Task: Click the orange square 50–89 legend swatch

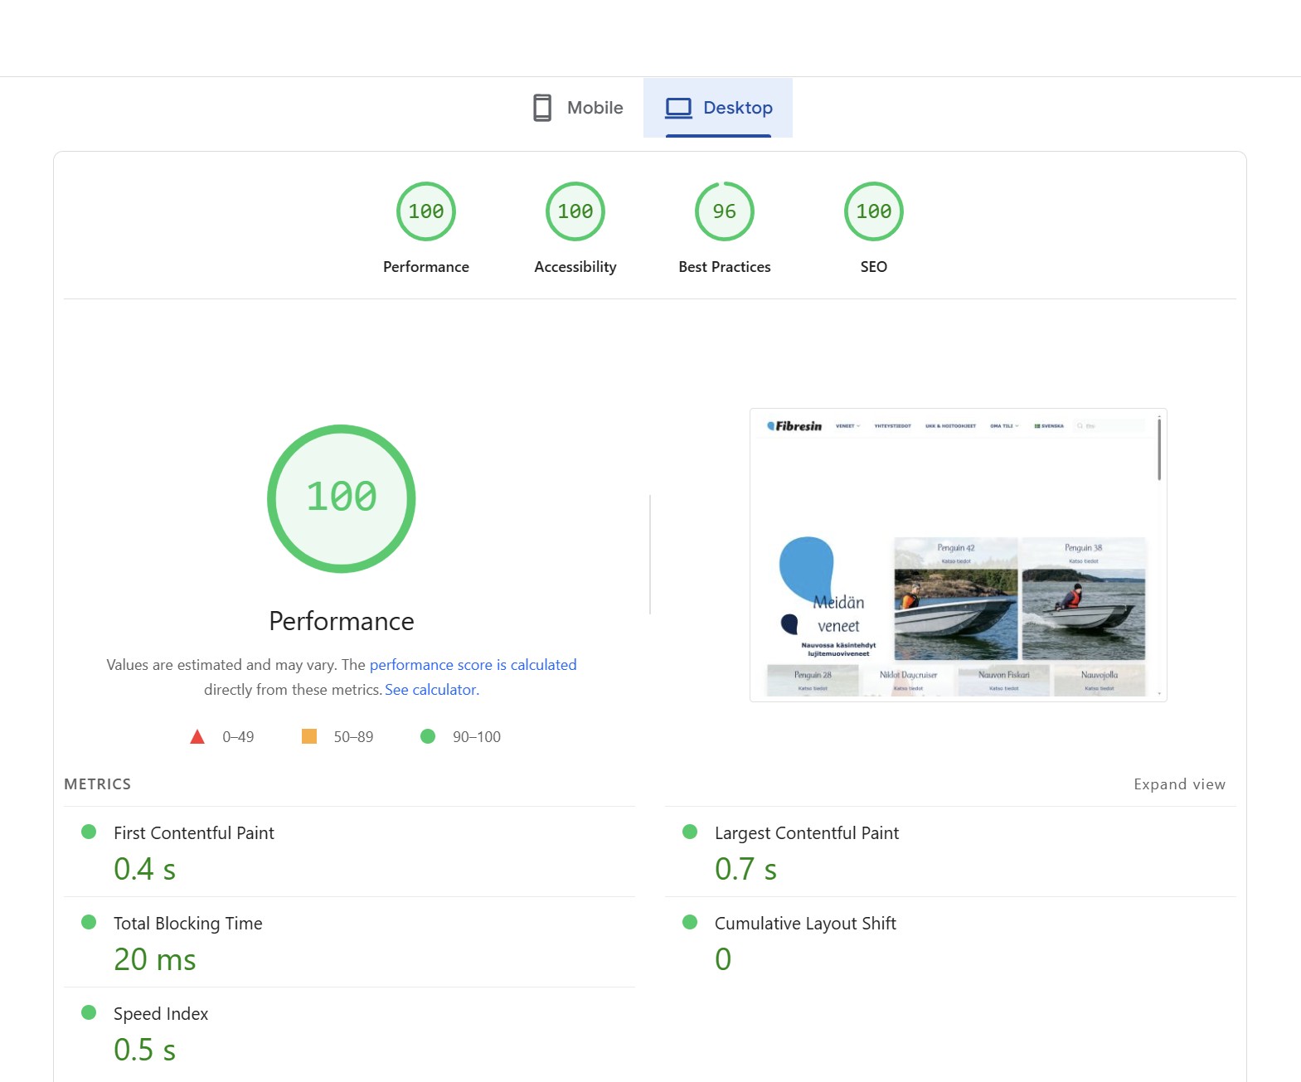Action: pos(309,736)
